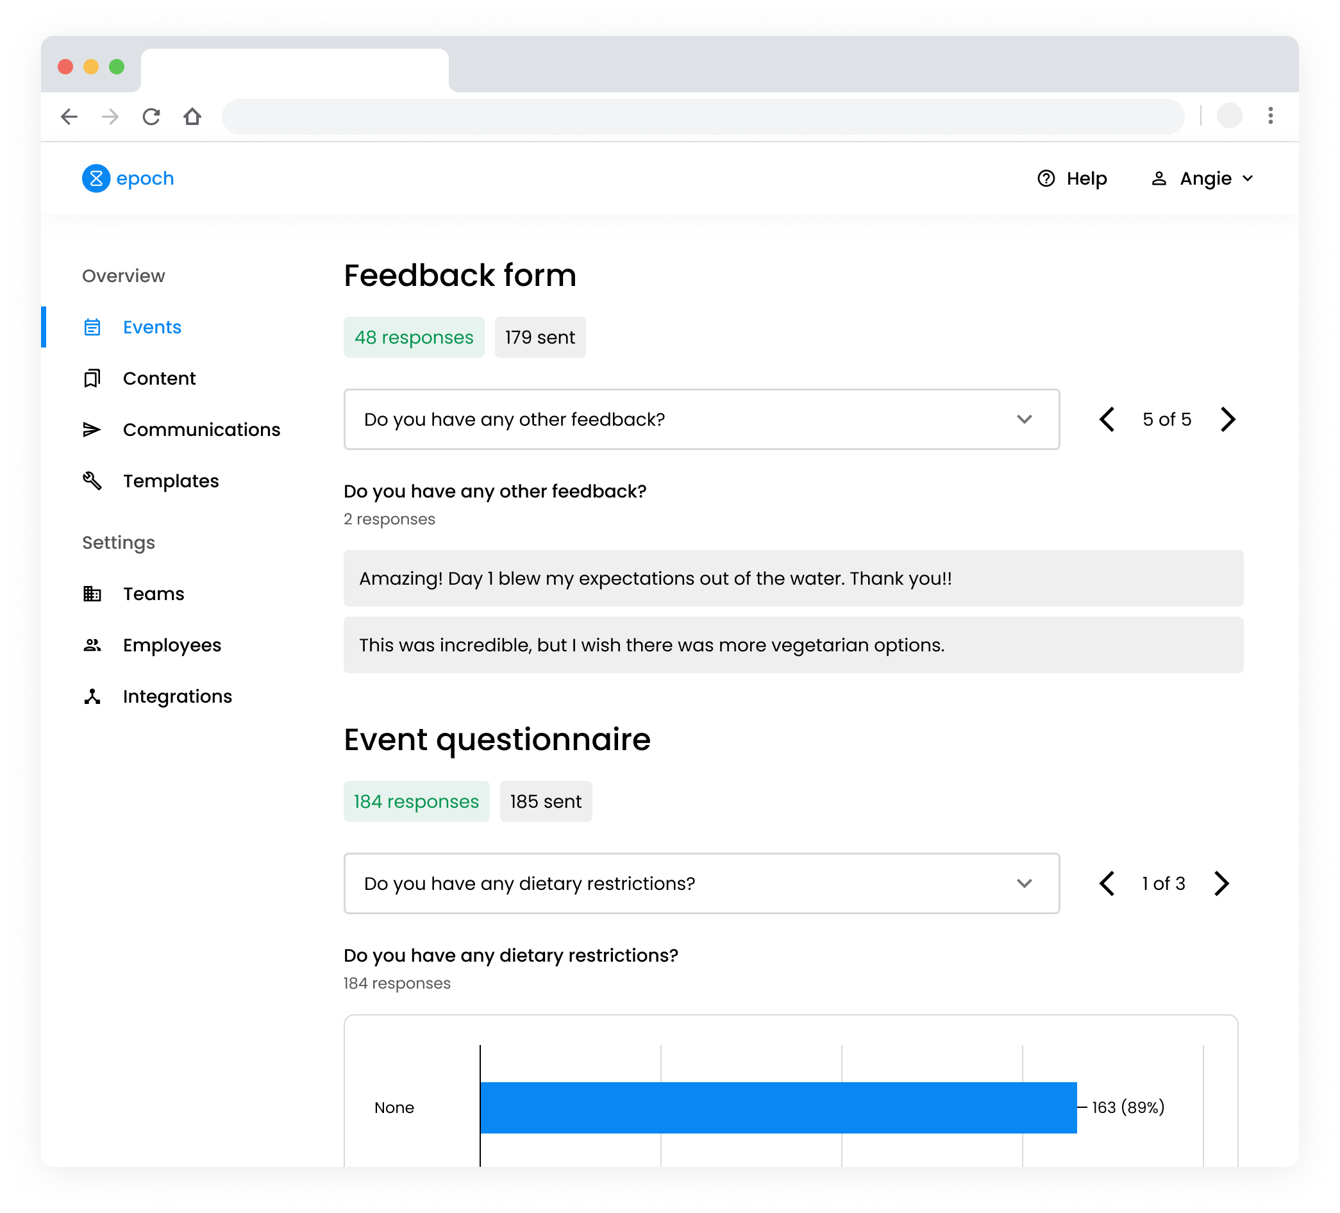Open the Events calendar icon
The height and width of the screenshot is (1213, 1340).
click(x=92, y=327)
